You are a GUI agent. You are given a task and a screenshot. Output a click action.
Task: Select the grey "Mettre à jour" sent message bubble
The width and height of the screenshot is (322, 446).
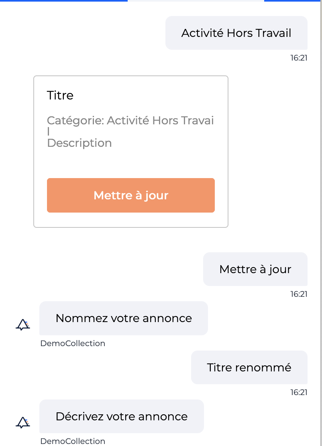pyautogui.click(x=255, y=269)
